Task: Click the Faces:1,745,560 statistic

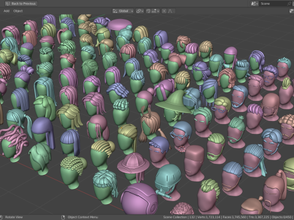Action: (x=234, y=217)
